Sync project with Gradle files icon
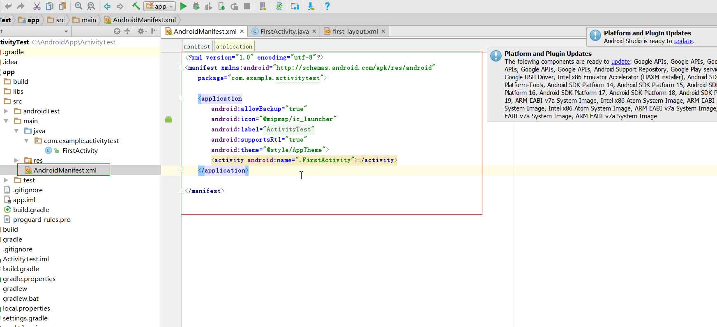The height and width of the screenshot is (327, 717). tap(279, 6)
